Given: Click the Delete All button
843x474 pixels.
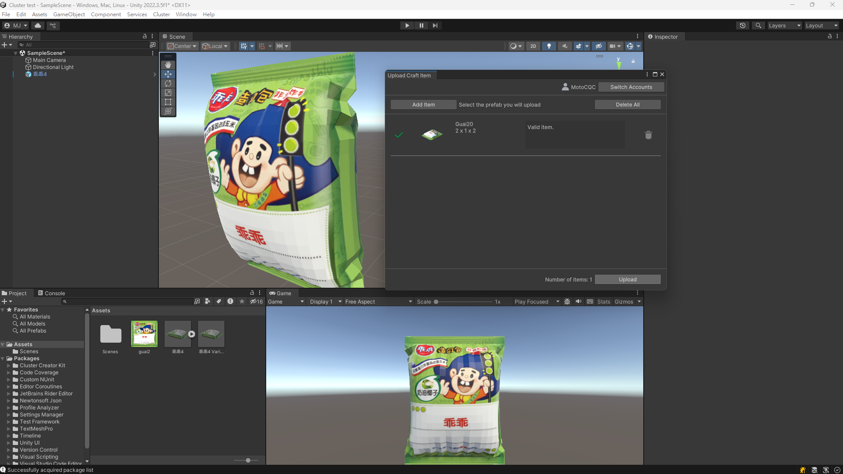Looking at the screenshot, I should tap(627, 105).
